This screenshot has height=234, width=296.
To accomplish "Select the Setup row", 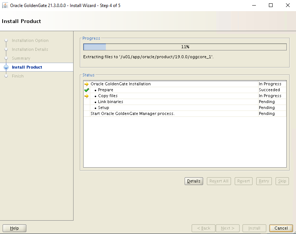I will coord(185,108).
